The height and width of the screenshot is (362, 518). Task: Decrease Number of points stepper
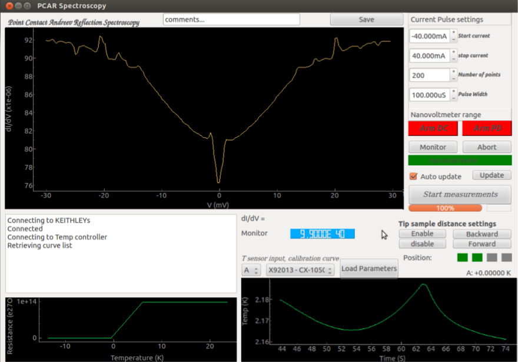[454, 79]
